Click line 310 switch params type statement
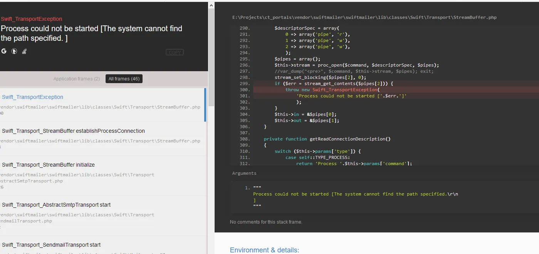Viewport: 539px width, 254px height. (317, 151)
